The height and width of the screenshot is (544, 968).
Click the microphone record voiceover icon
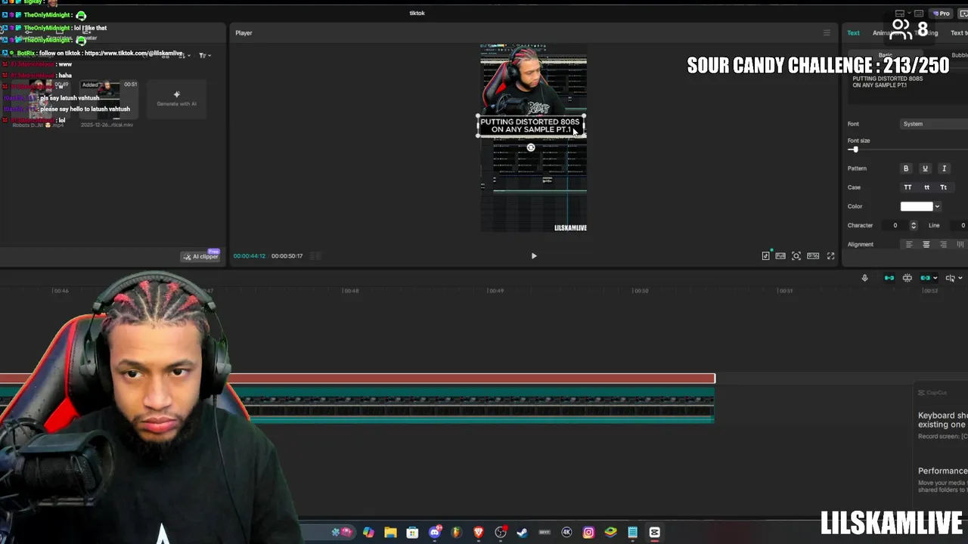pos(864,278)
